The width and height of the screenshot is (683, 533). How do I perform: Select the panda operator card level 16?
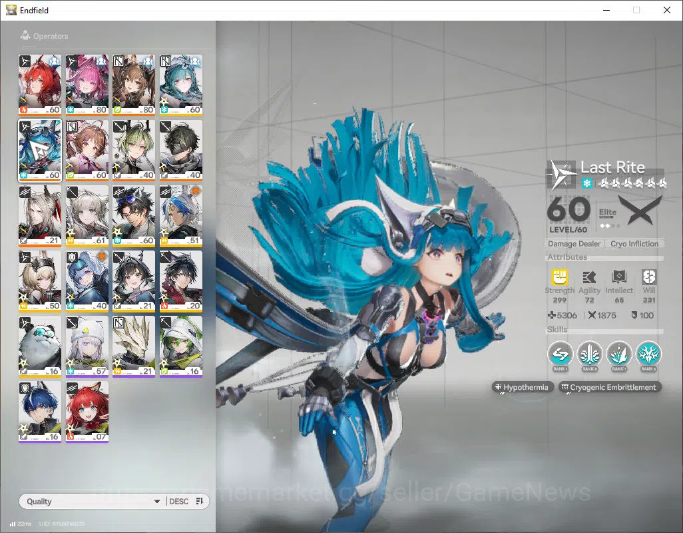pos(40,346)
